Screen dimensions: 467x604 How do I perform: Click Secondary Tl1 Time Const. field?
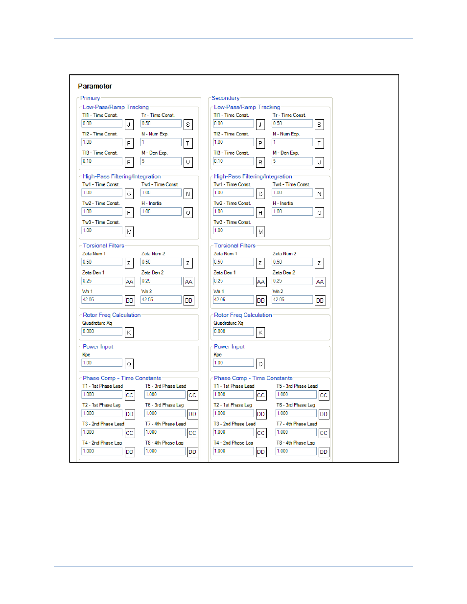tap(233, 124)
